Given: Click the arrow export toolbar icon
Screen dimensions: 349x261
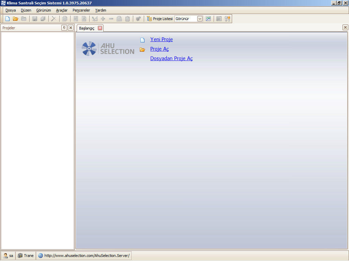Looking at the screenshot, I should point(219,19).
